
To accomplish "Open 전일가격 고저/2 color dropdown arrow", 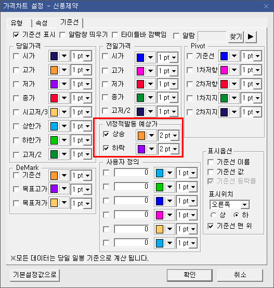I will (150, 111).
